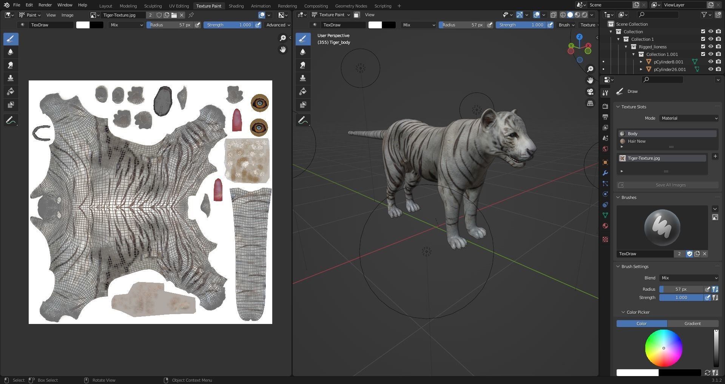
Task: Expand pCylinder8.001 in the outliner
Action: pyautogui.click(x=641, y=62)
